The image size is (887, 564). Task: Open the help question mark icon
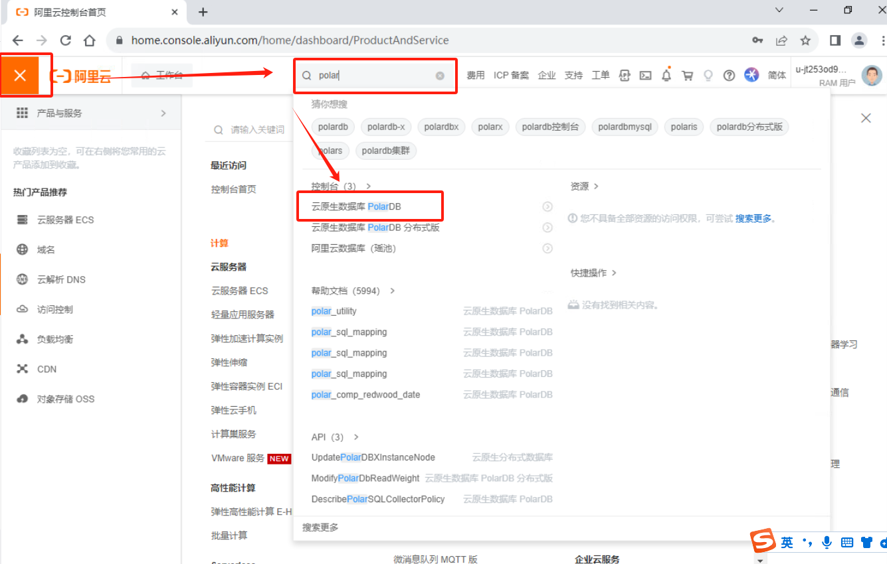(x=730, y=76)
